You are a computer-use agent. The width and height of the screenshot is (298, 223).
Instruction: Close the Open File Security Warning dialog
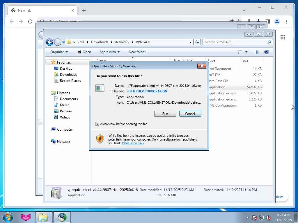(x=202, y=66)
